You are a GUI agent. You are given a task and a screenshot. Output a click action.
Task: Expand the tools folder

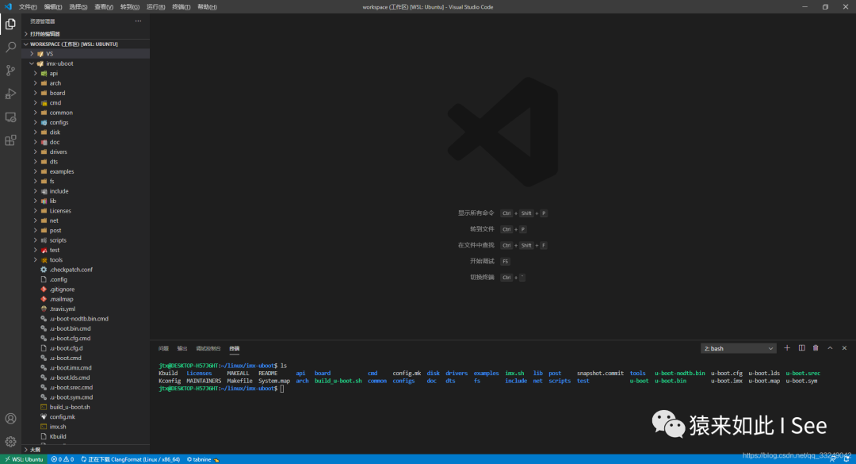coord(86,260)
